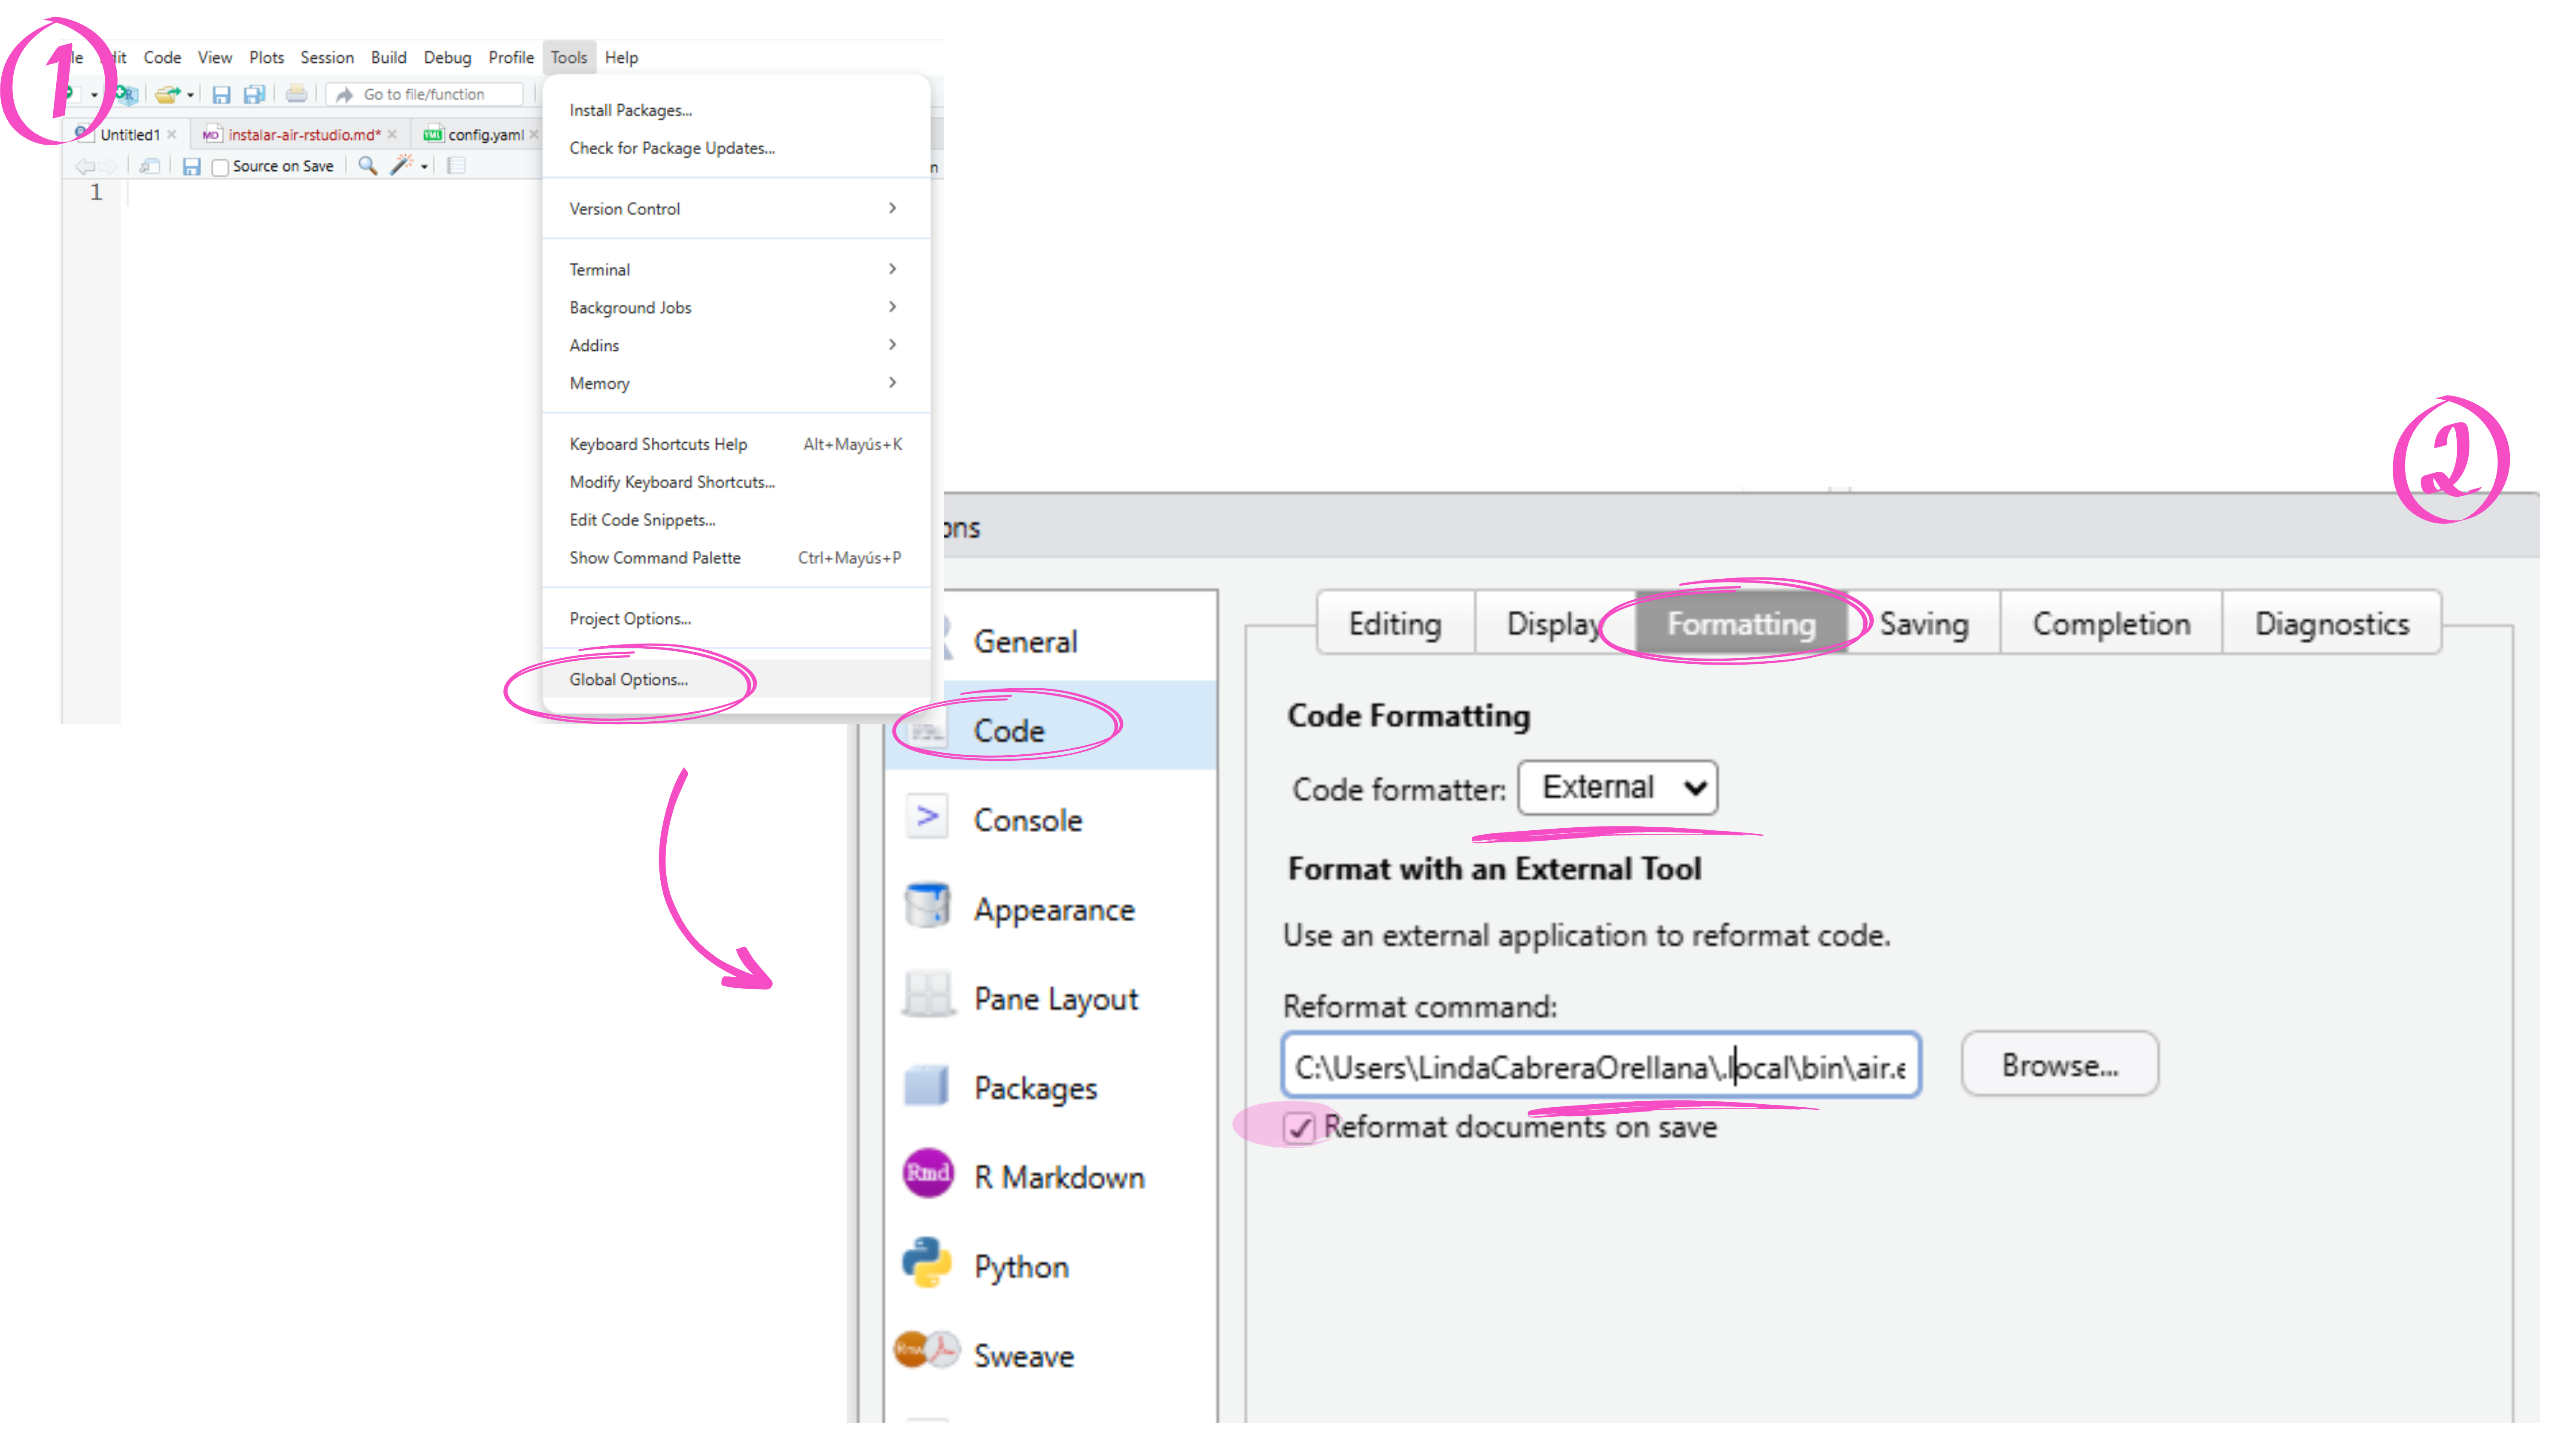The width and height of the screenshot is (2576, 1449).
Task: Click the go forward arrow in editor toolbar
Action: 108,166
